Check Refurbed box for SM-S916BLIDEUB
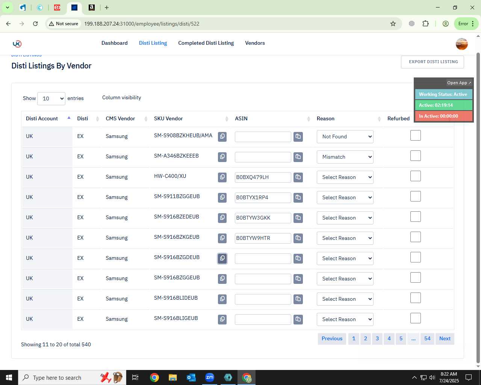 pyautogui.click(x=416, y=298)
